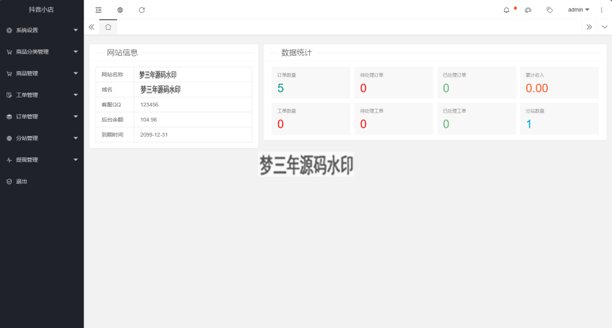Click the 域名 label cell

(115, 90)
